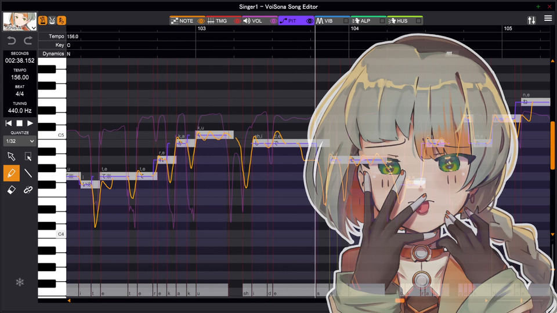557x313 pixels.
Task: Toggle TMG layer visibility eye
Action: (x=237, y=21)
